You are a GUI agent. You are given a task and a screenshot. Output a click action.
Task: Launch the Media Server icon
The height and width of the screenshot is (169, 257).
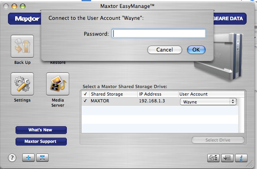tap(58, 84)
